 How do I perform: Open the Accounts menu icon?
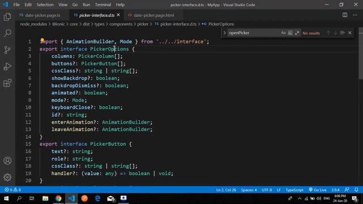[7, 160]
